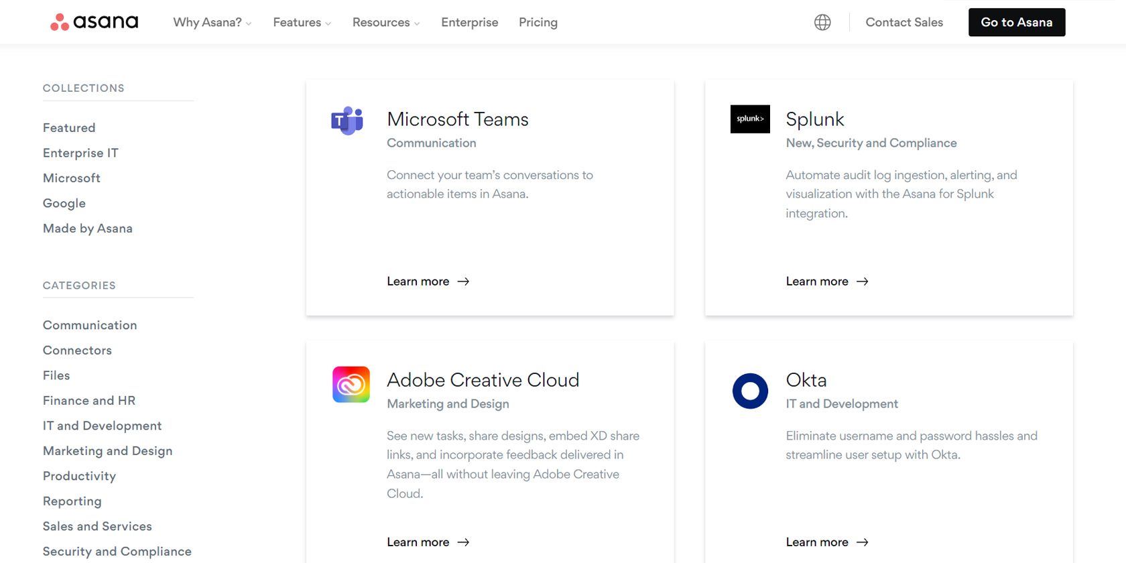The image size is (1126, 563).
Task: Filter by Security and Compliance category
Action: click(x=117, y=551)
